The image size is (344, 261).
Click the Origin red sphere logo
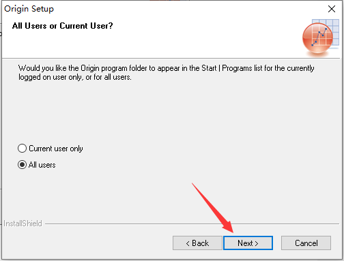point(317,38)
